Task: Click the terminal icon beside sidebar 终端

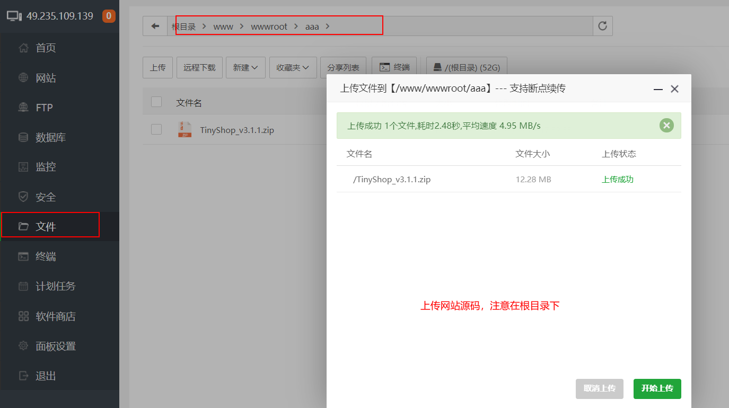Action: pos(23,256)
